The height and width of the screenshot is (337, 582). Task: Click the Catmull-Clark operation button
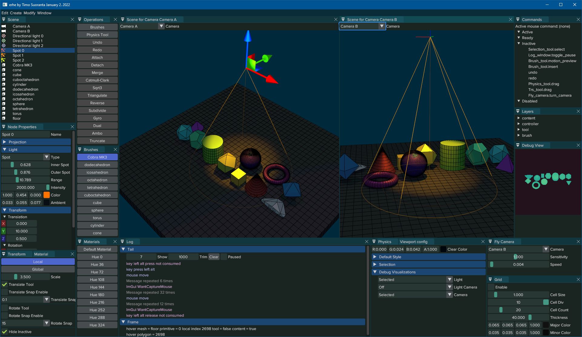pyautogui.click(x=97, y=80)
